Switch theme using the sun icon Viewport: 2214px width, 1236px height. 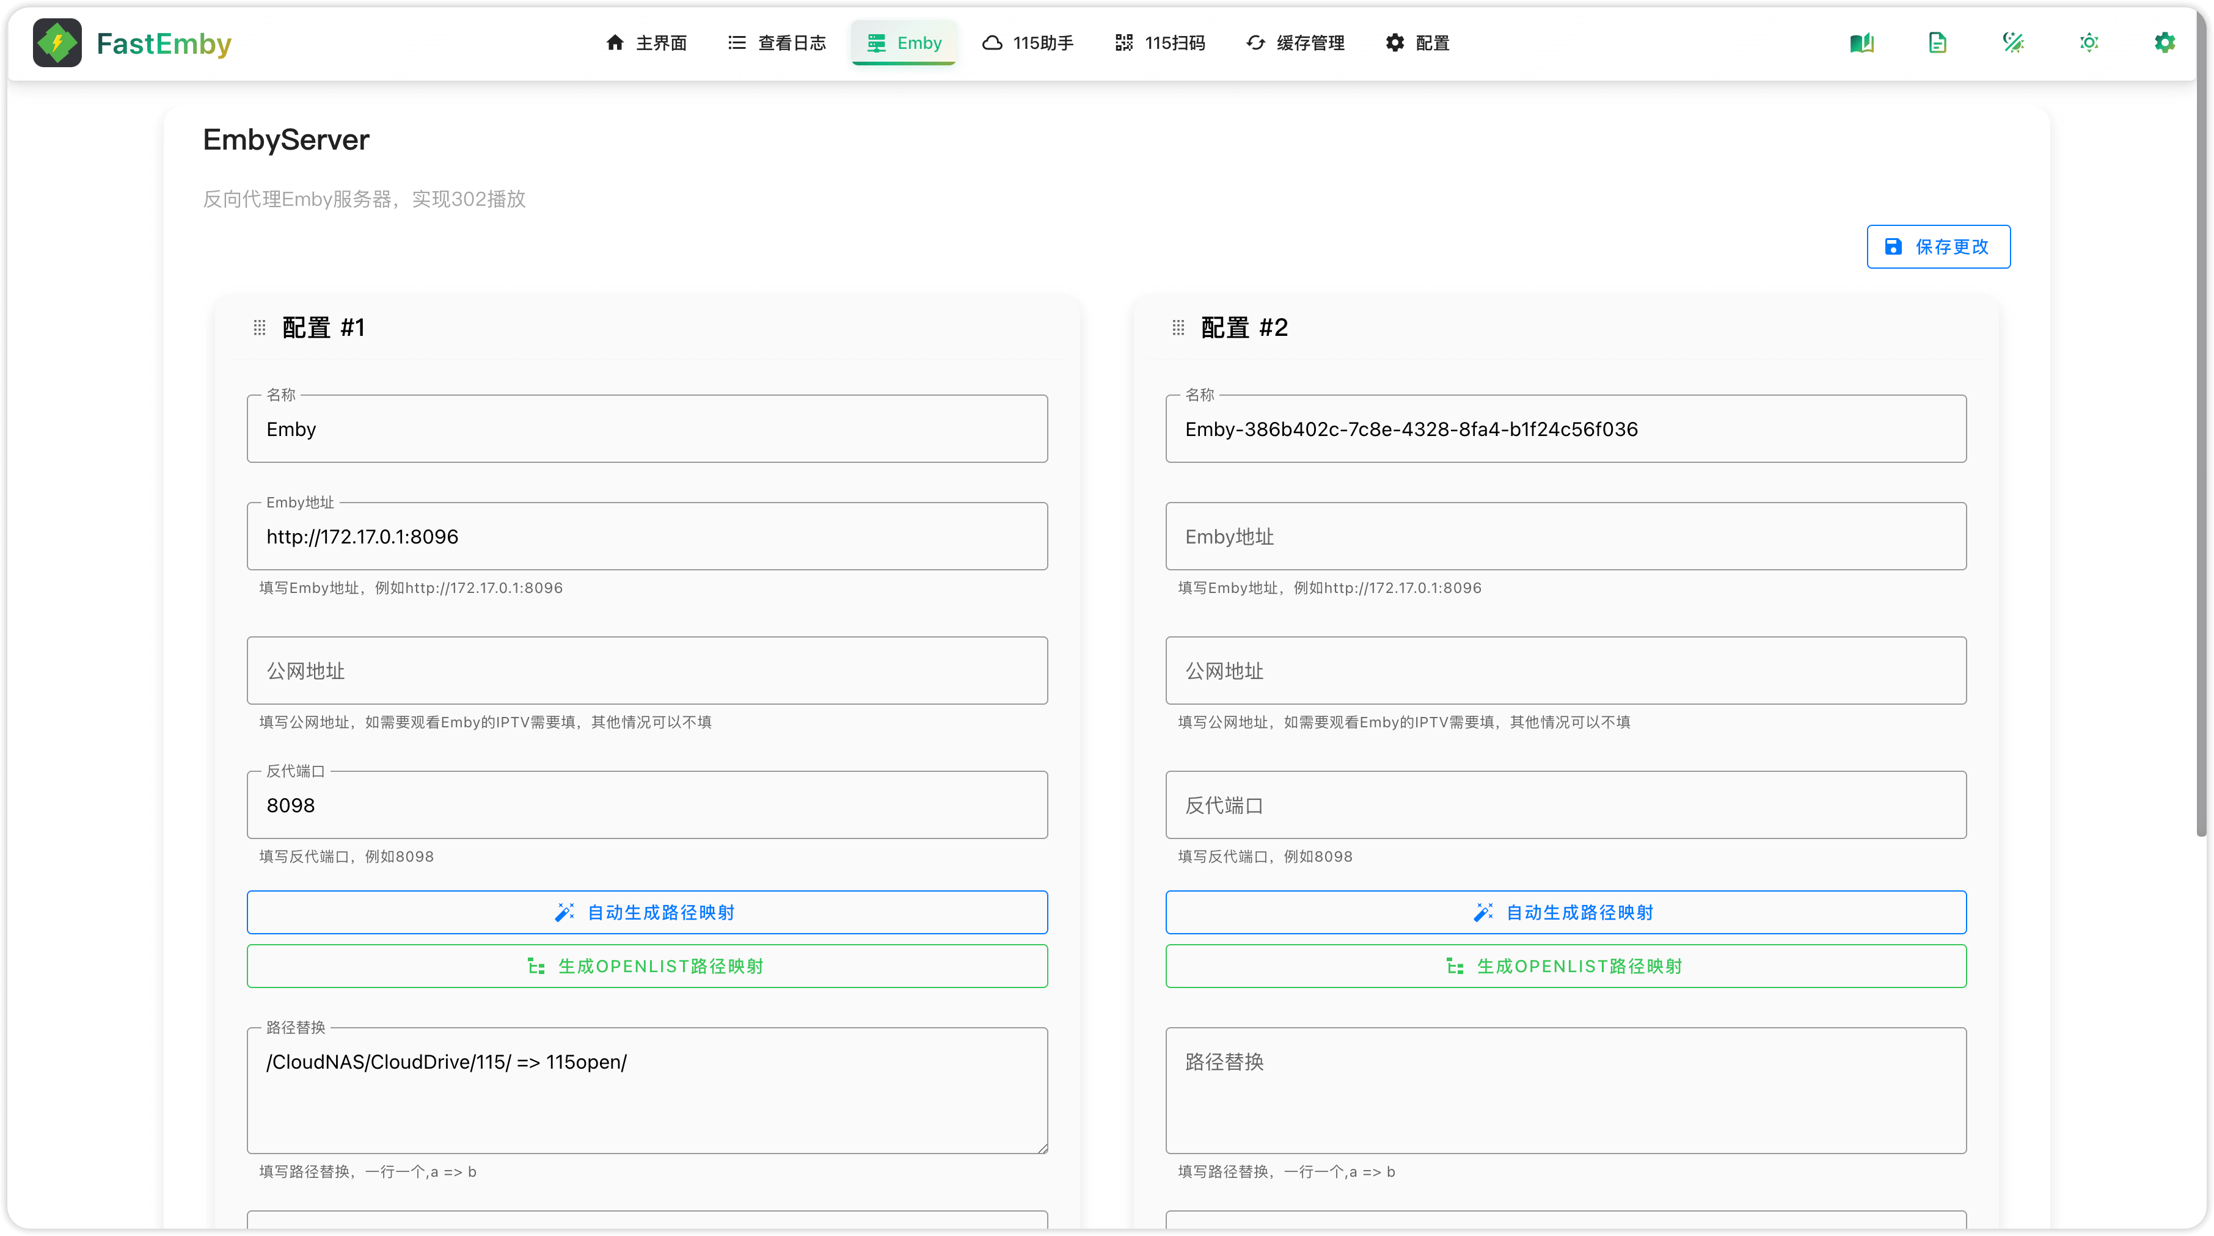pyautogui.click(x=2089, y=43)
